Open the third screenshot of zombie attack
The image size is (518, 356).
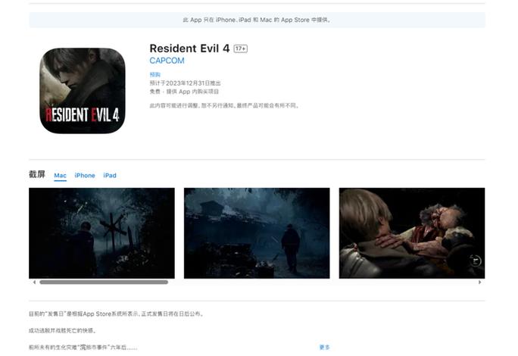coord(412,233)
